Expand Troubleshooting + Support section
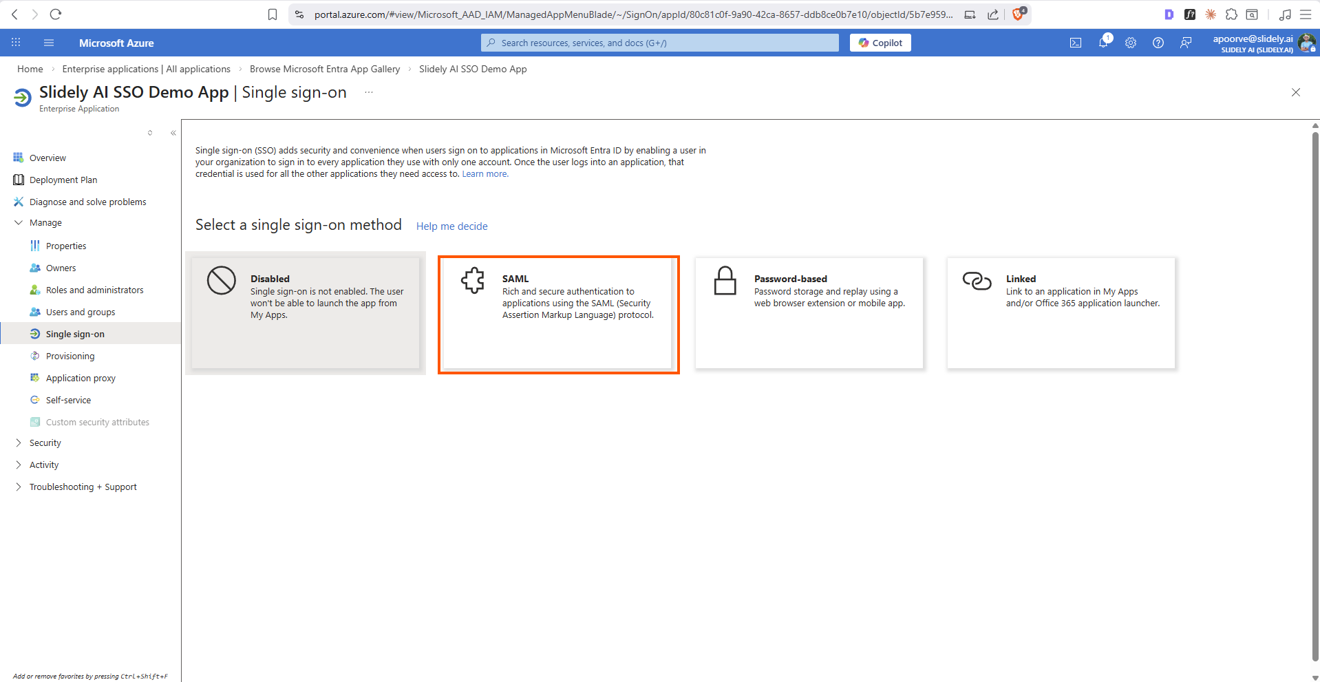The height and width of the screenshot is (682, 1320). (19, 487)
